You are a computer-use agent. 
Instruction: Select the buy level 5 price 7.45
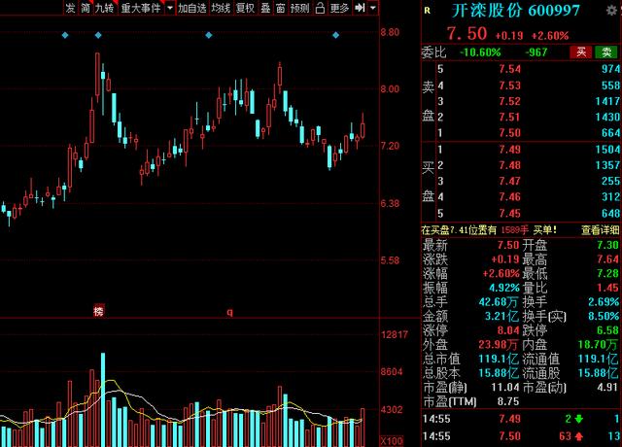[509, 214]
